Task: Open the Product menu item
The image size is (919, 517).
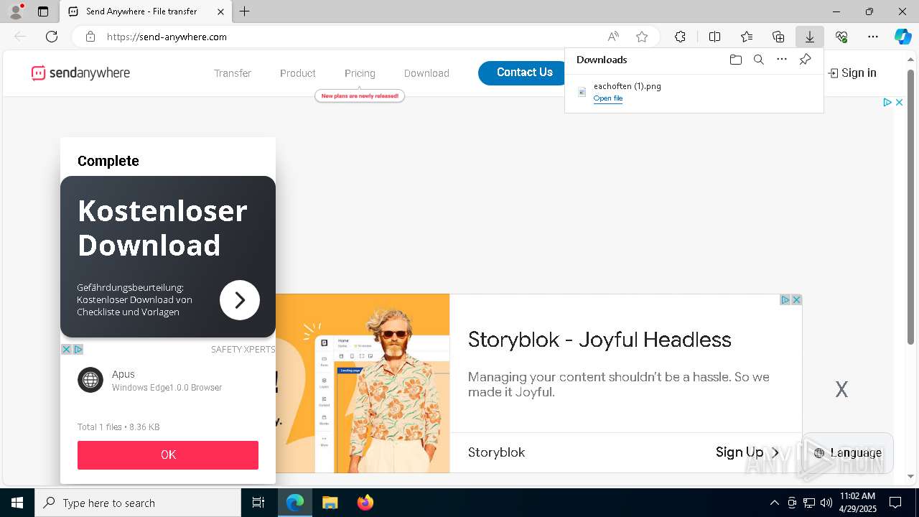Action: [x=298, y=73]
